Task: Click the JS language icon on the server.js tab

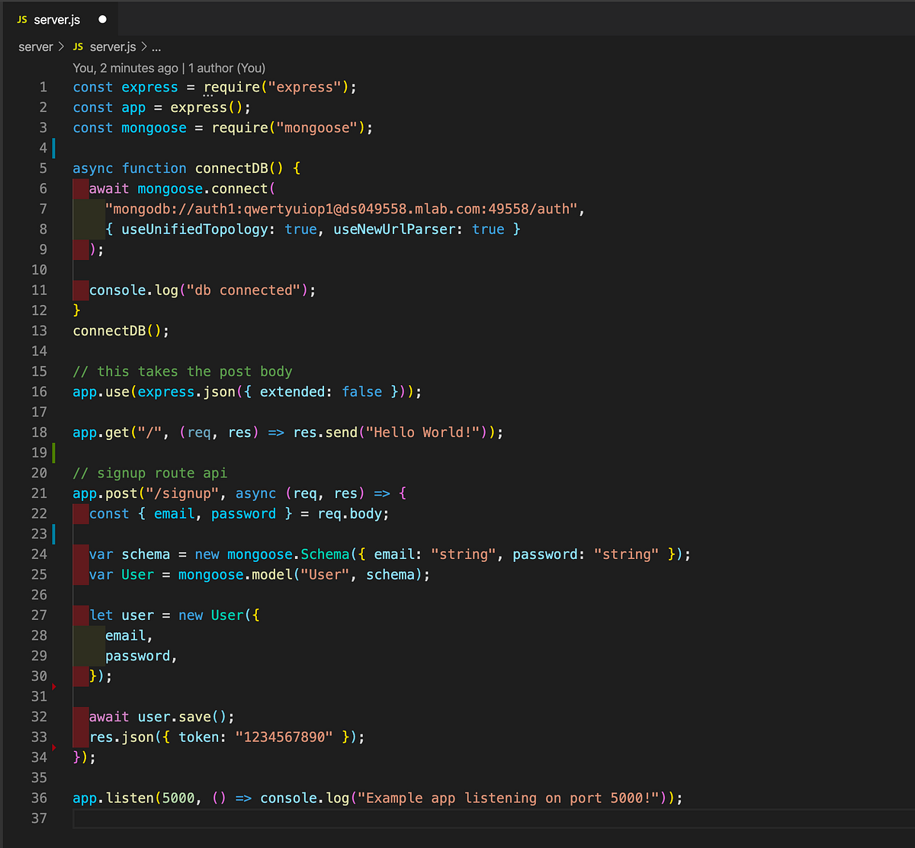Action: pyautogui.click(x=22, y=21)
